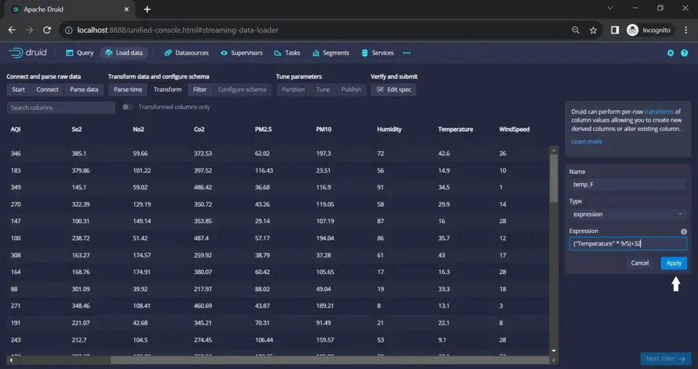698x369 pixels.
Task: Click the horizontal scrollbar of the table
Action: 329,360
